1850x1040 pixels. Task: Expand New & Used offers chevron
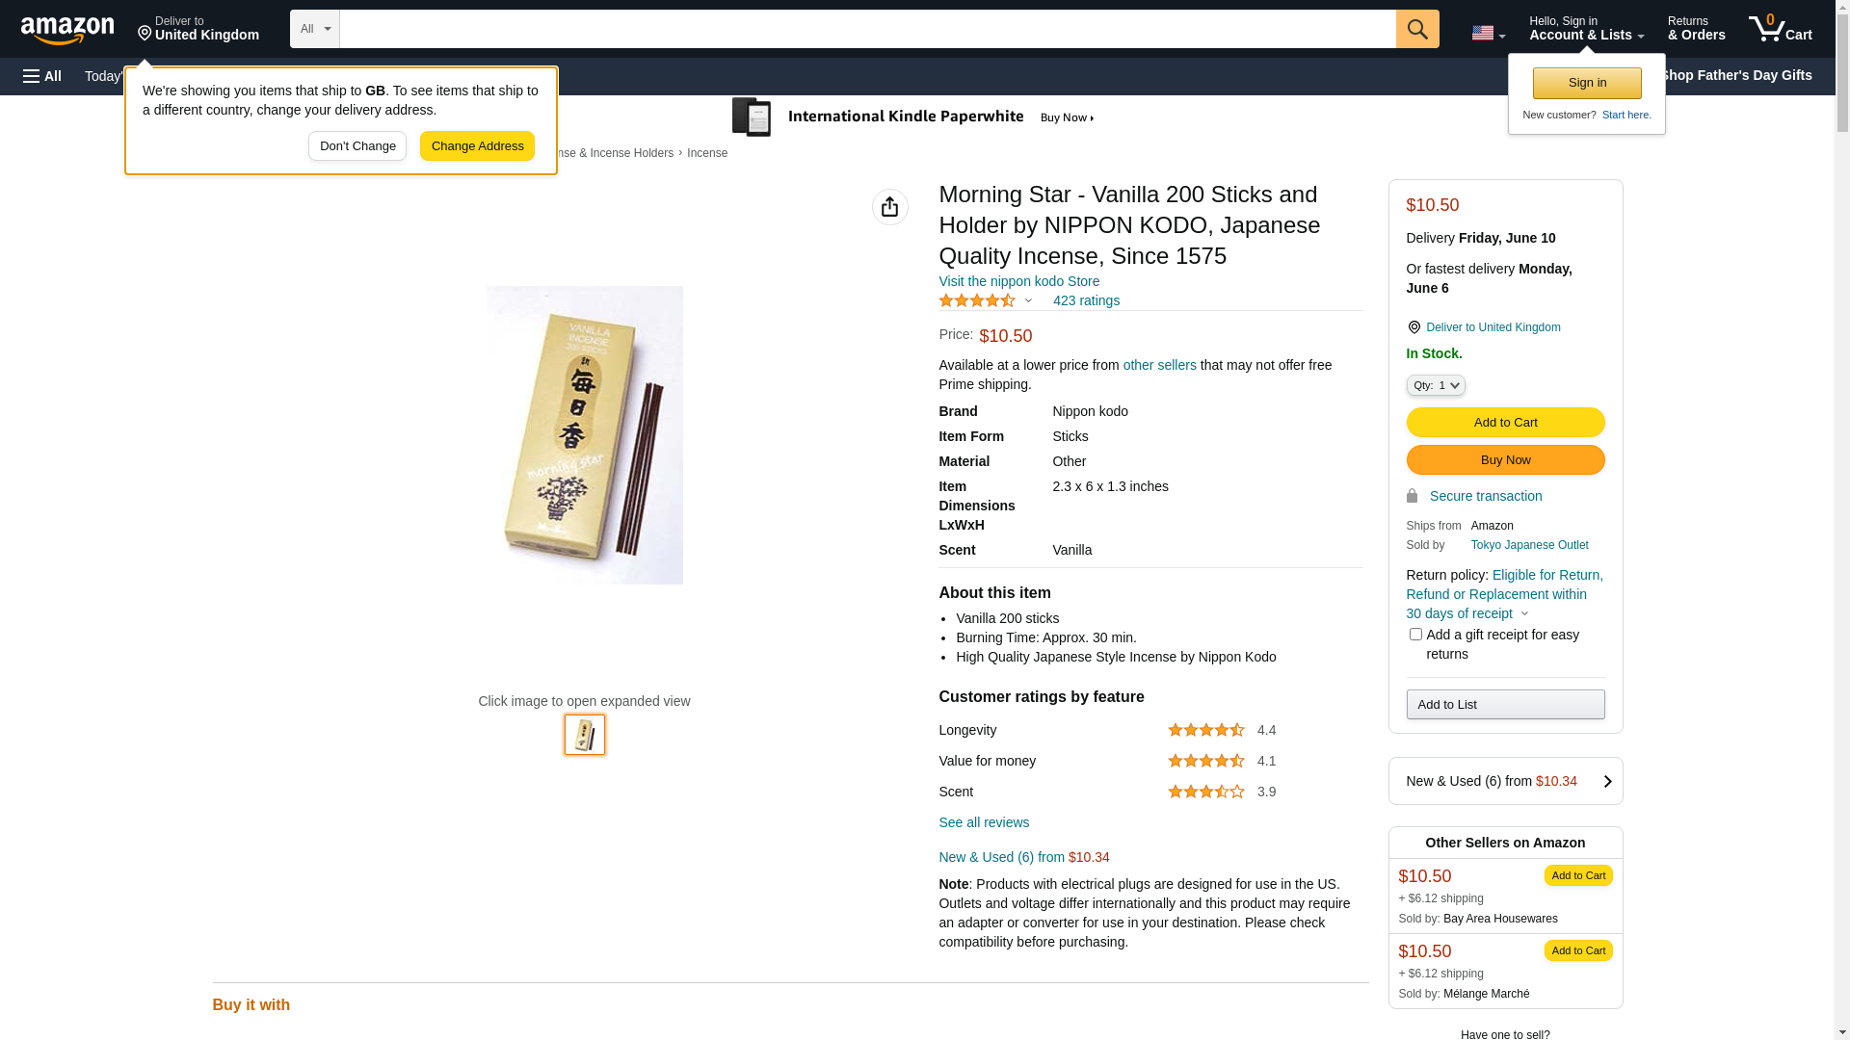(1606, 781)
